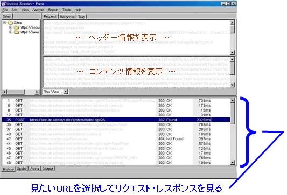Open the Help menu
287x195 pixels.
click(78, 10)
